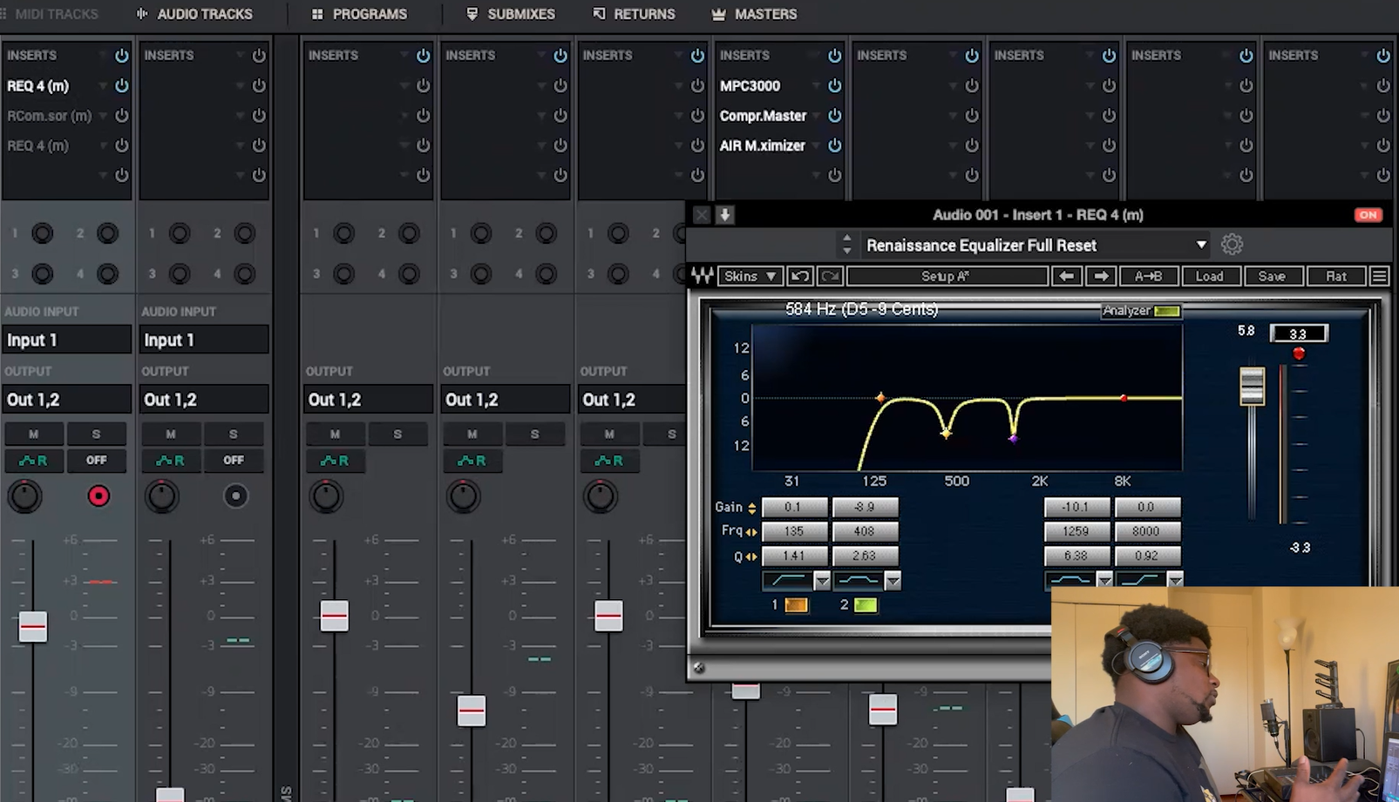
Task: Click the previous-preset left arrow
Action: pyautogui.click(x=1067, y=275)
